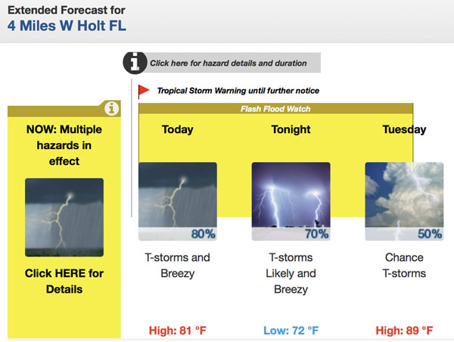Click the 4 Miles W Holt FL title

tap(67, 26)
